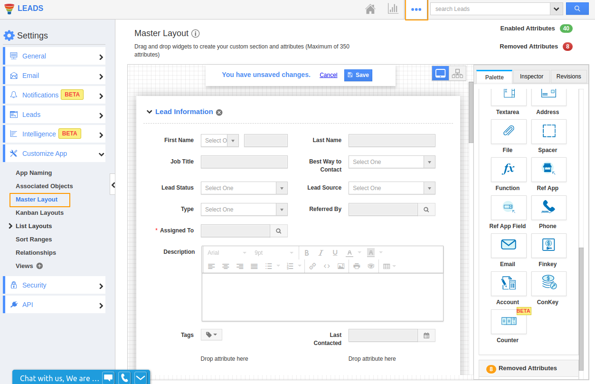Click the Referred By search icon
595x384 pixels.
click(x=426, y=210)
